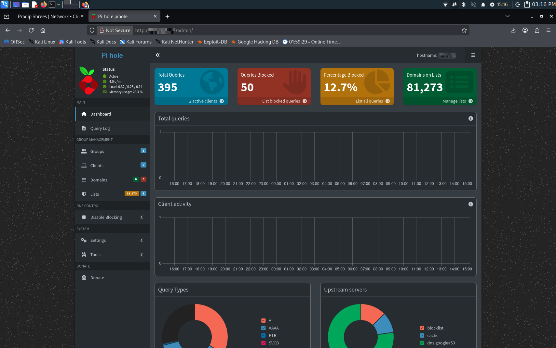Open Clients using its device icon
Viewport: 556px width, 348px height.
[x=84, y=166]
